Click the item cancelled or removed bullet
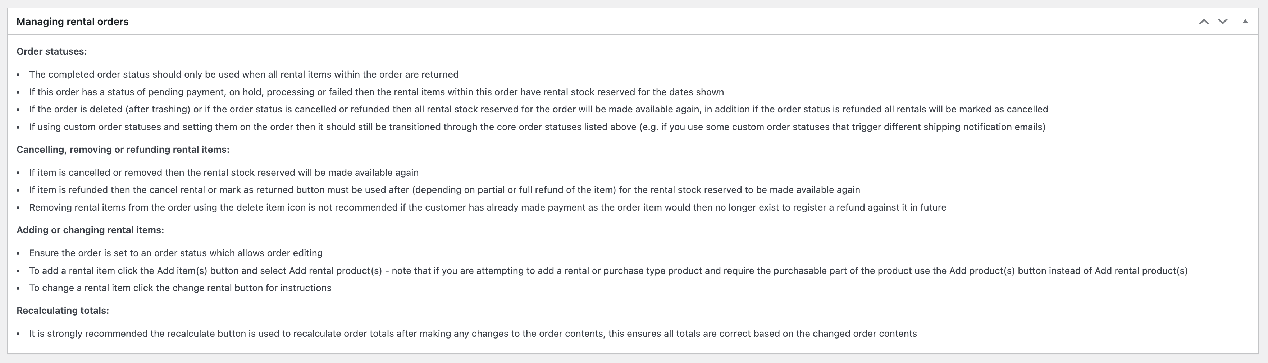This screenshot has width=1268, height=363. (x=223, y=173)
